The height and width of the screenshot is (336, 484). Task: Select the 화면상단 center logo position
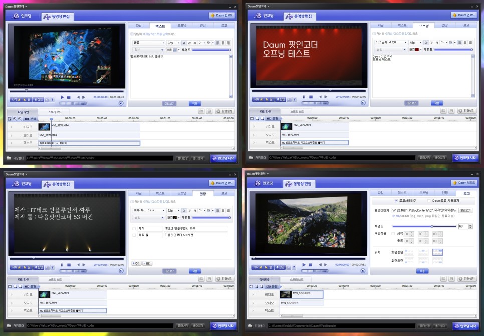(x=423, y=252)
